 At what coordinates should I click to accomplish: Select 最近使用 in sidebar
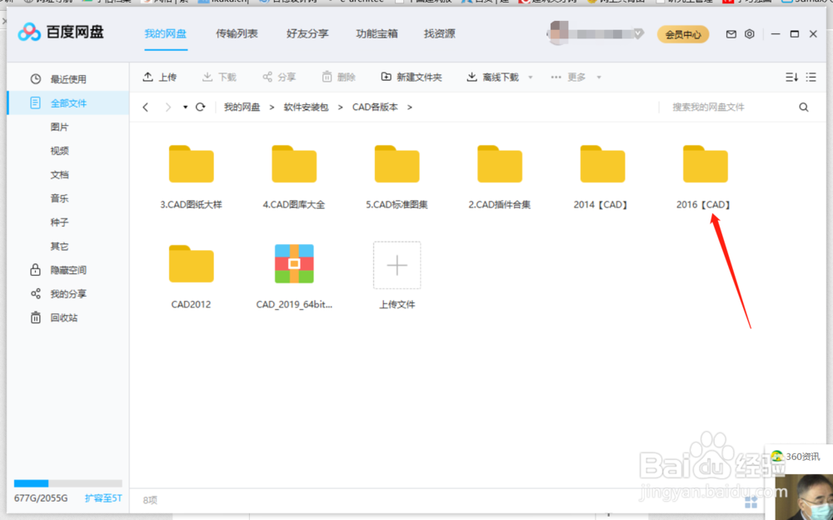(x=68, y=79)
